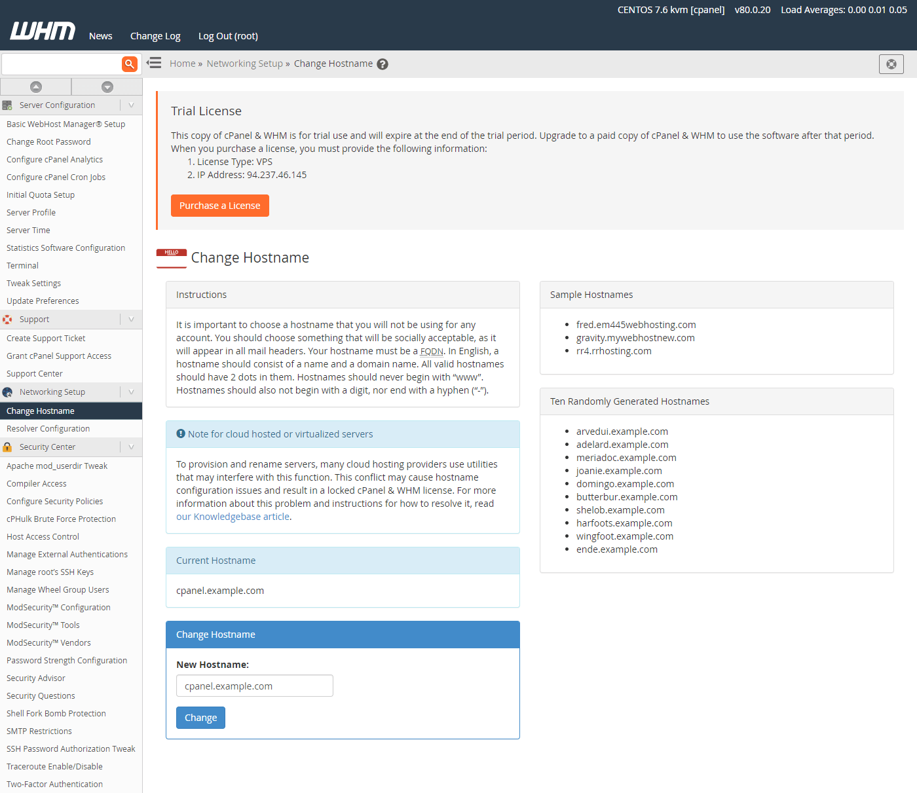Viewport: 917px width, 793px height.
Task: Click the support lifebuoy button at top right
Action: click(891, 64)
